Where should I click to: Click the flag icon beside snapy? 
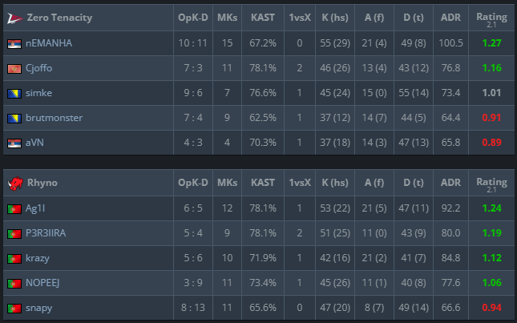[x=14, y=308]
